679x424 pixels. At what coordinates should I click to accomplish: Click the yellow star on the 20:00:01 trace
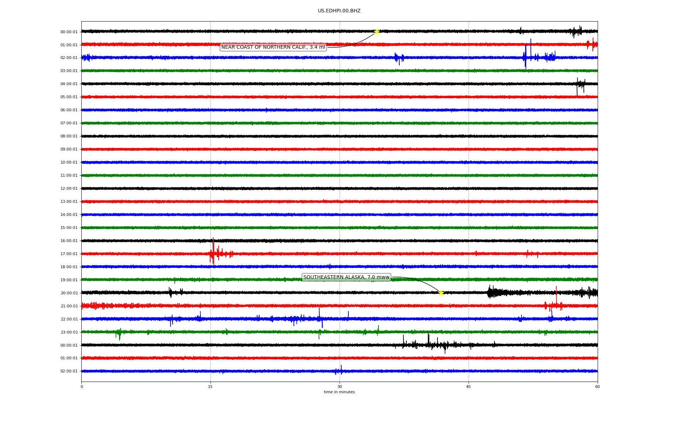[441, 293]
